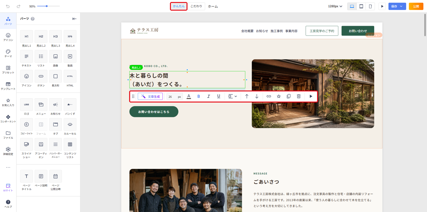Click the undo arrow icon
The height and width of the screenshot is (212, 427).
tap(8, 6)
